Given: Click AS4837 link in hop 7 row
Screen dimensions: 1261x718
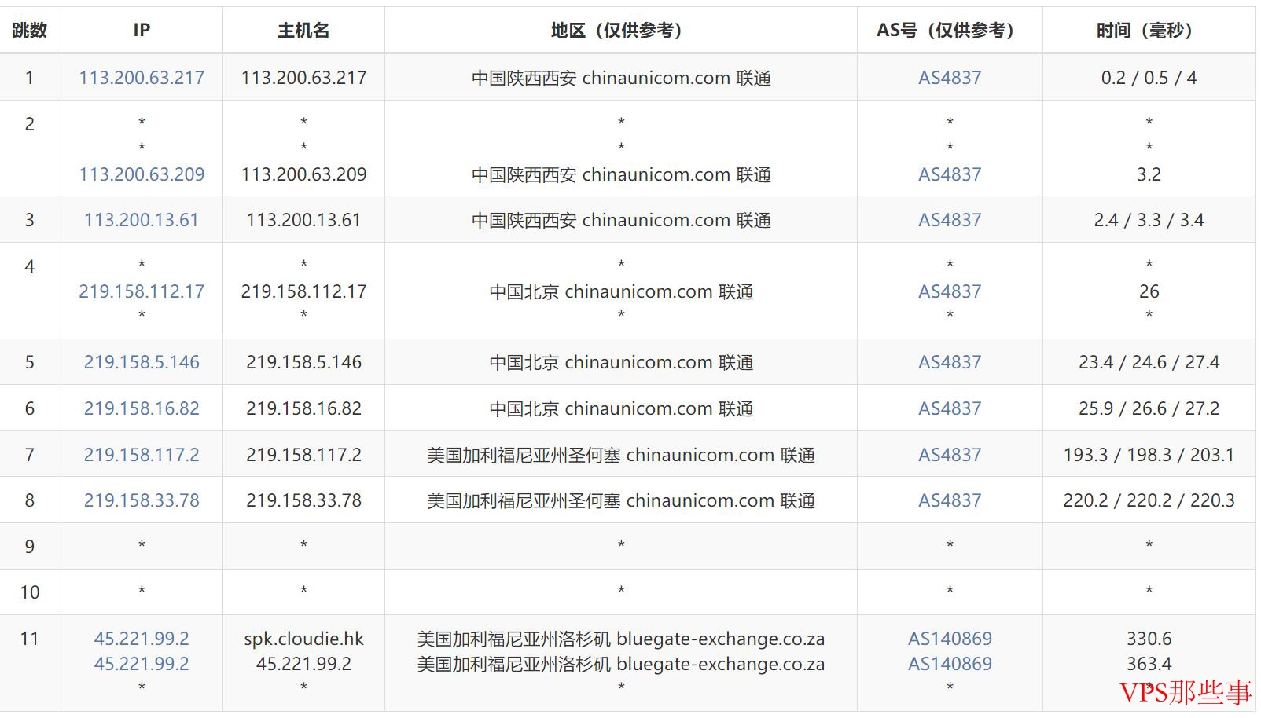Looking at the screenshot, I should pyautogui.click(x=950, y=455).
